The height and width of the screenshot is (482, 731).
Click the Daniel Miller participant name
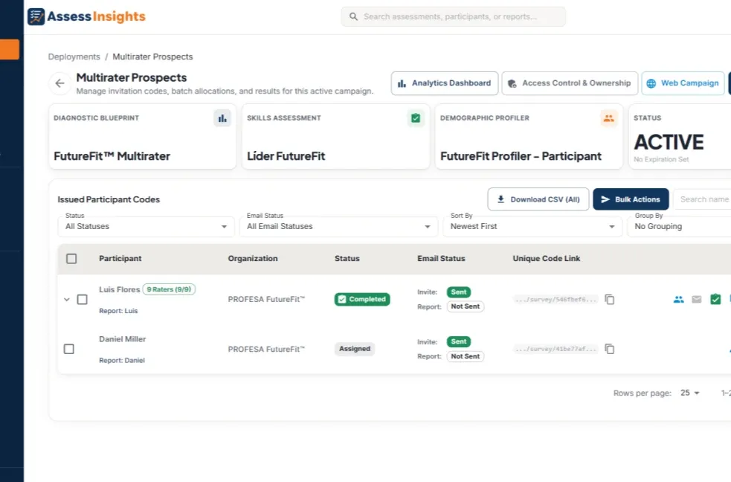click(122, 339)
